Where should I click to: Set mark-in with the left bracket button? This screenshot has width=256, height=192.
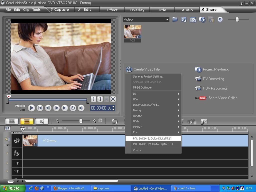pos(93,99)
